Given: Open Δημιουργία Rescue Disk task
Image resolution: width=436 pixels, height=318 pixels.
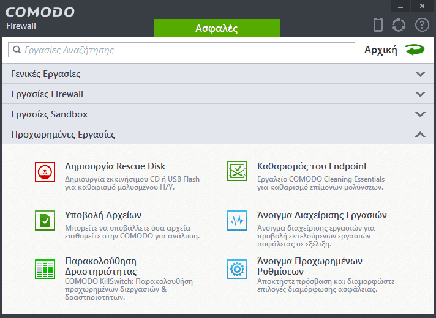Looking at the screenshot, I should pos(115,166).
